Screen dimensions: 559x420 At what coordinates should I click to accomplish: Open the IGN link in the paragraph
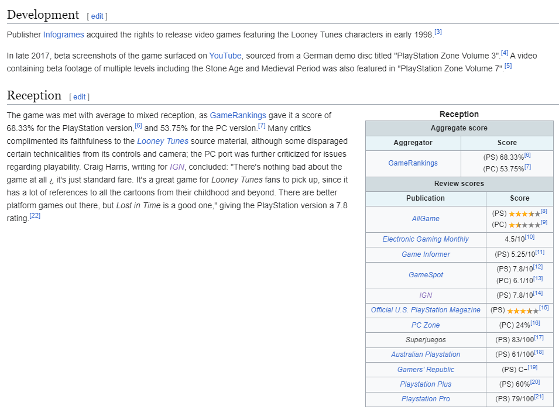pyautogui.click(x=177, y=167)
